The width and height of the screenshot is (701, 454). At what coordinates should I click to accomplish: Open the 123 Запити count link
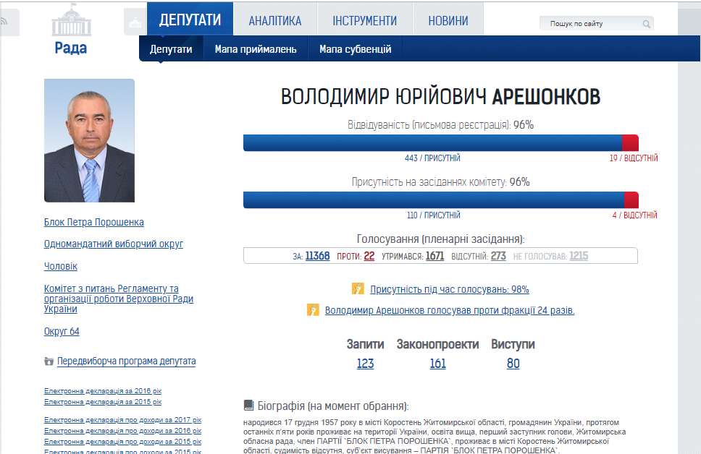tap(365, 364)
